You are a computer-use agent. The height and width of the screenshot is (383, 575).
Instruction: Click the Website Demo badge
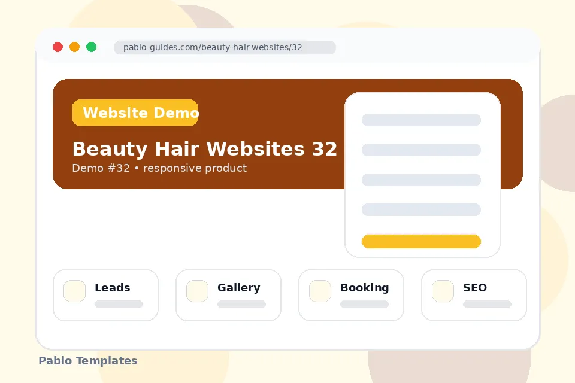click(135, 113)
